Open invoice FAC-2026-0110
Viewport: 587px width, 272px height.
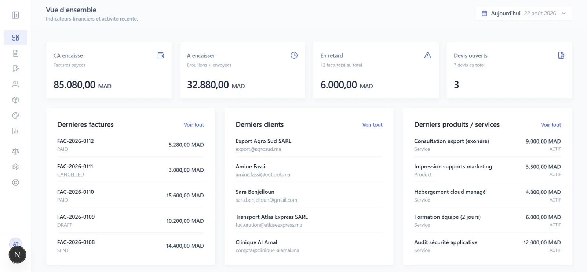(131, 196)
